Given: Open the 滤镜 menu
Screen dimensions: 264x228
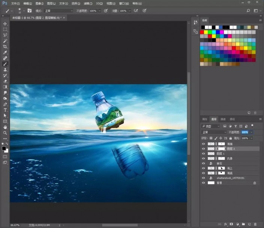Looking at the screenshot, I should pyautogui.click(x=88, y=3).
